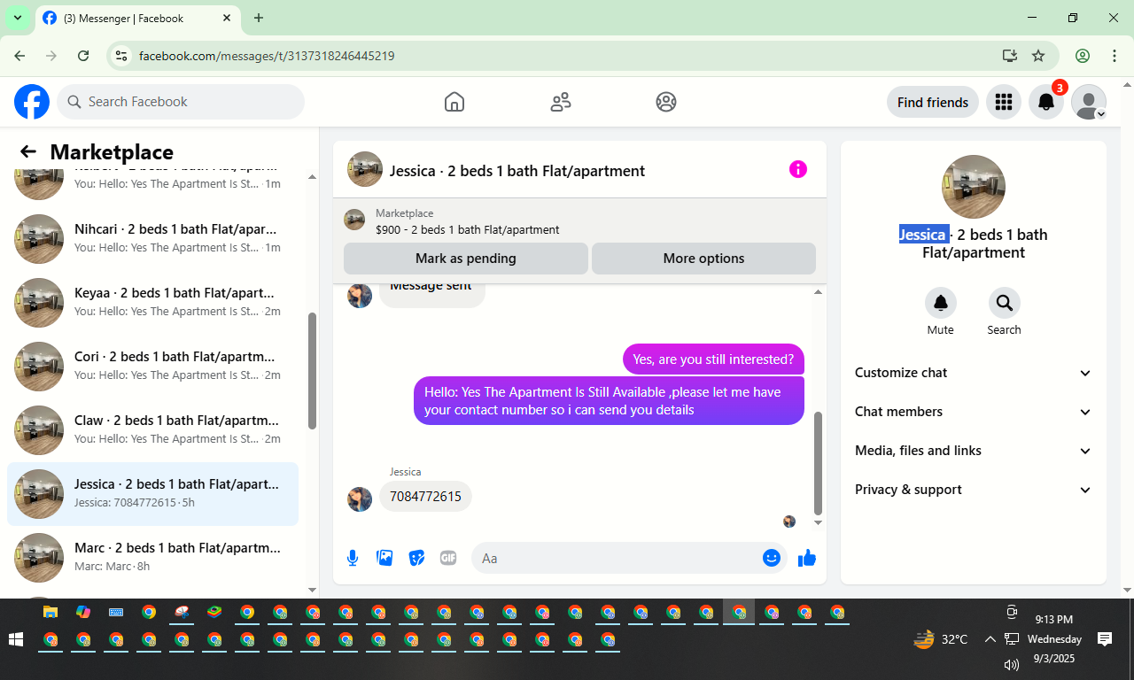Click Mark as pending button
Image resolution: width=1134 pixels, height=680 pixels.
466,259
